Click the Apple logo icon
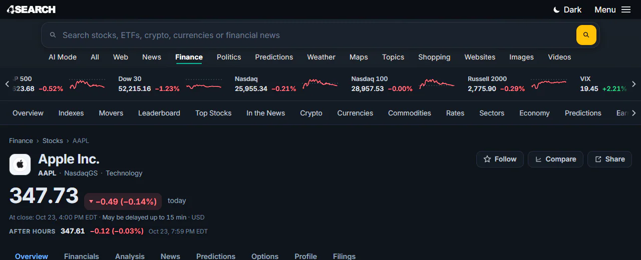This screenshot has width=641, height=260. [20, 164]
